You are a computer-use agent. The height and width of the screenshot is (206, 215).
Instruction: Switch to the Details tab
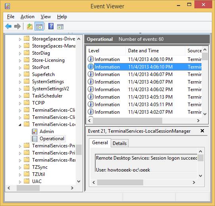tap(119, 143)
